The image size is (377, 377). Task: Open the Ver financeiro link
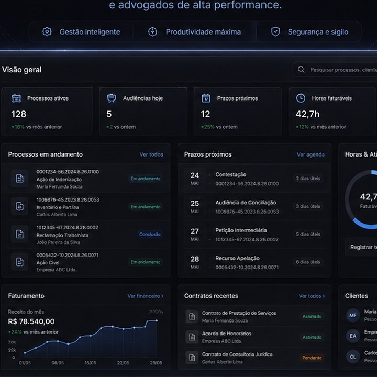pos(146,296)
